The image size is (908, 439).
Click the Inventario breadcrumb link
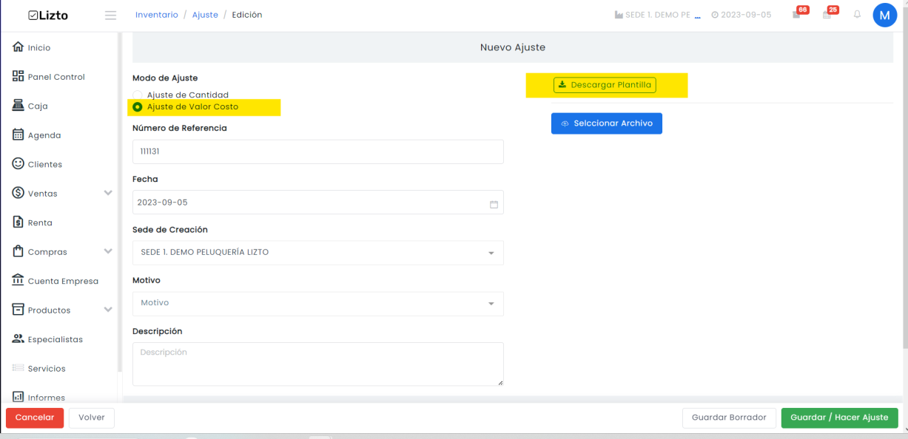click(157, 15)
